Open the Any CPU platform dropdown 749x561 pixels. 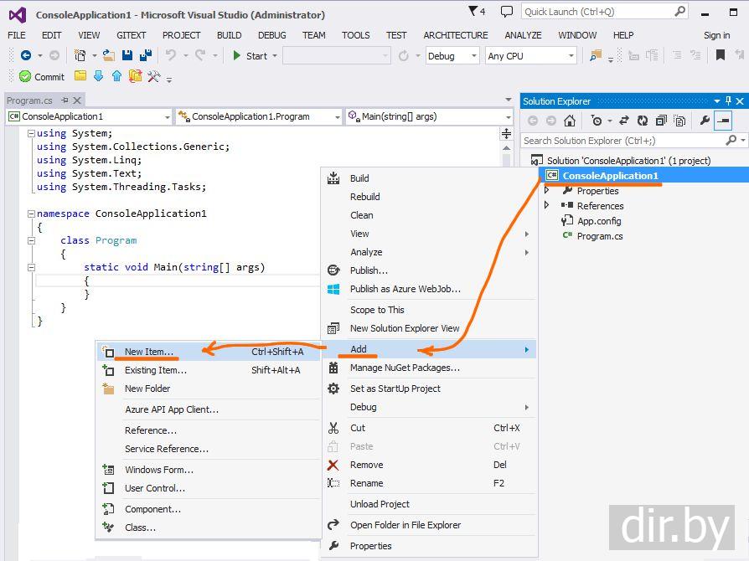[x=530, y=56]
